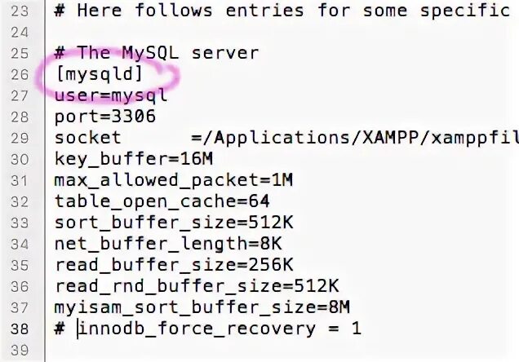Viewport: 519px width, 362px height.
Task: Click empty line 24 in editor
Action: (x=282, y=32)
